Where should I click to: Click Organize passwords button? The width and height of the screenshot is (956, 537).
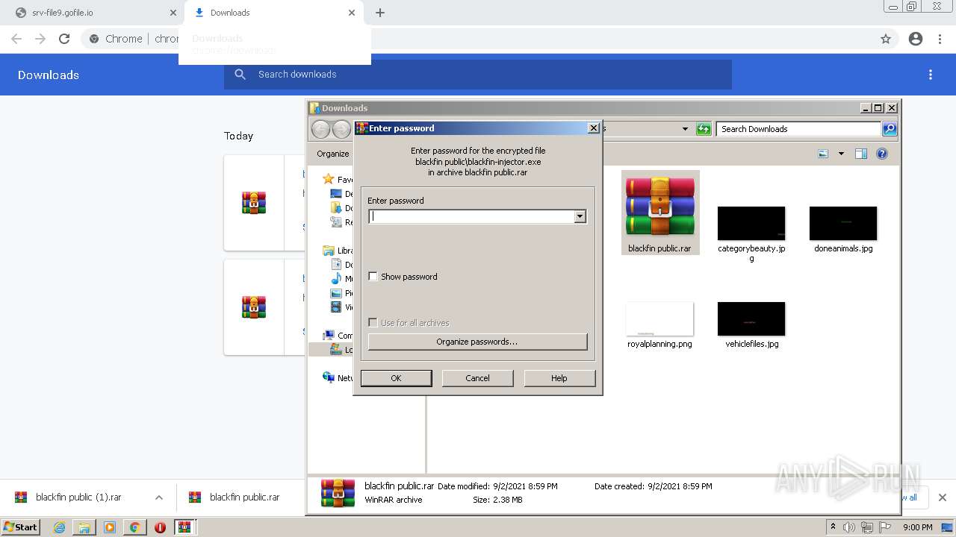(477, 342)
